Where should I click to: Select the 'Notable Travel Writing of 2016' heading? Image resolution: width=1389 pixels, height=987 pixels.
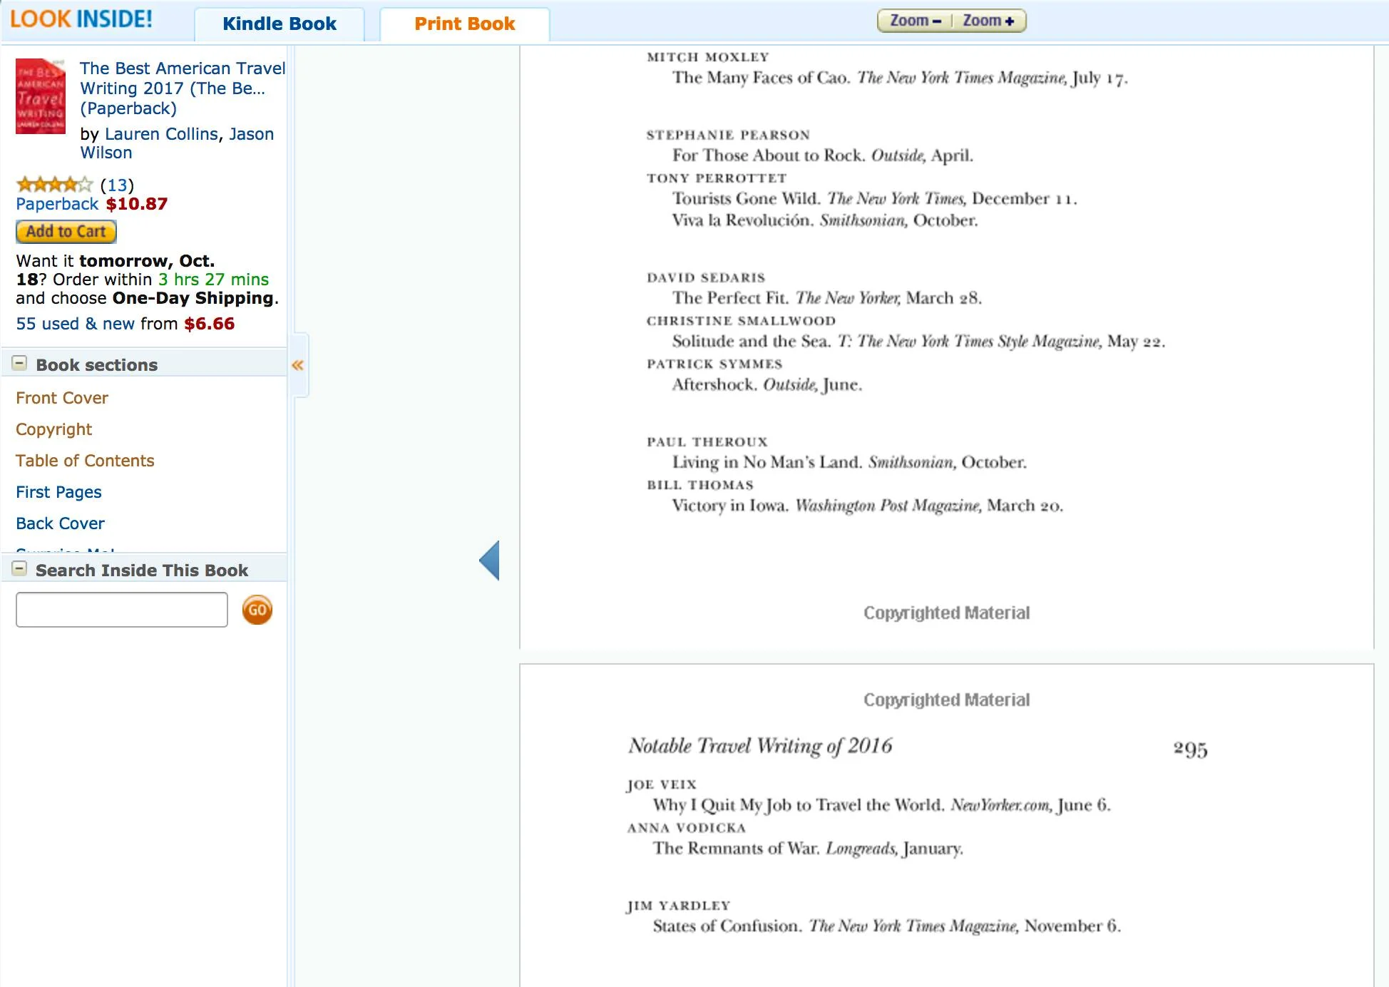pyautogui.click(x=760, y=746)
